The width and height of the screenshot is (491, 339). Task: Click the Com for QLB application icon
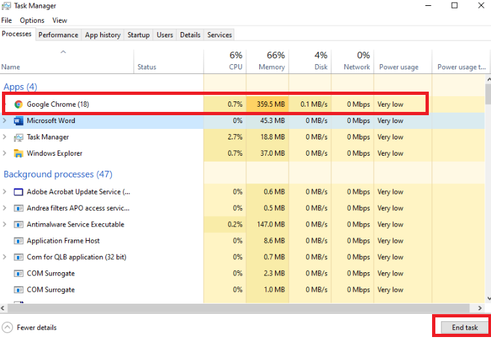[x=18, y=257]
